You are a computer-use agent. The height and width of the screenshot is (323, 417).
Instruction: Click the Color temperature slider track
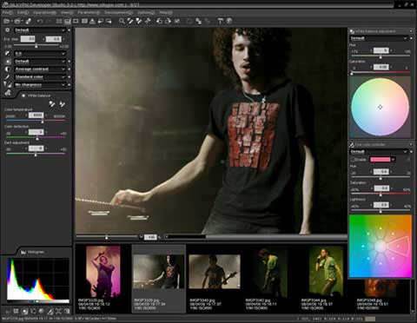coord(36,122)
